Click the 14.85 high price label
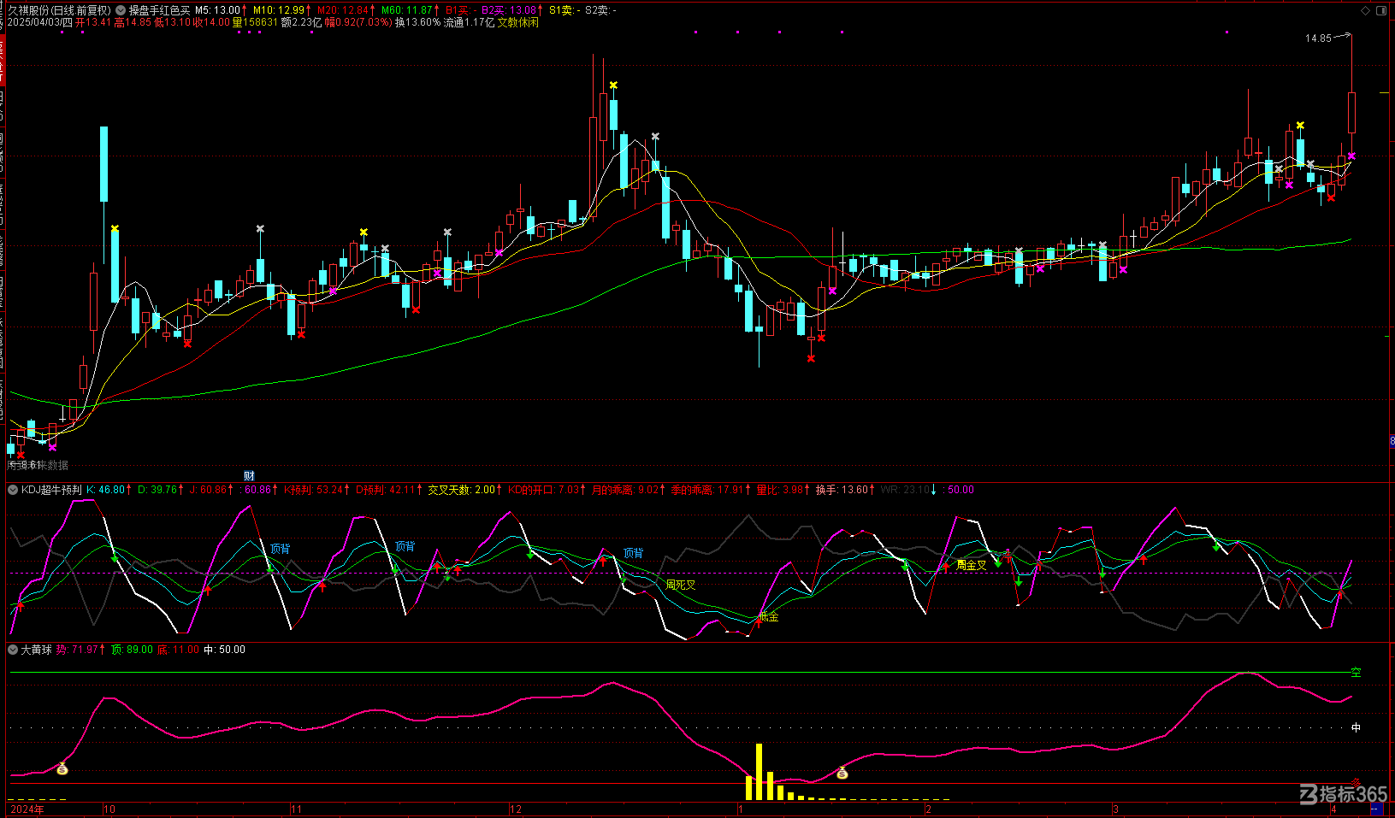The width and height of the screenshot is (1395, 818). click(x=1318, y=38)
